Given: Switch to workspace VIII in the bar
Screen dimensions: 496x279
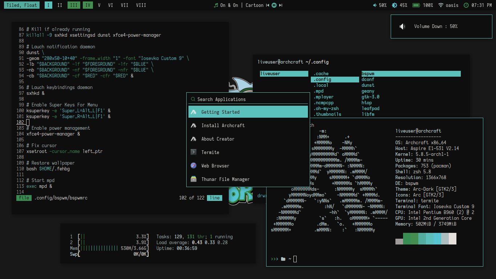Looking at the screenshot, I should [x=141, y=5].
